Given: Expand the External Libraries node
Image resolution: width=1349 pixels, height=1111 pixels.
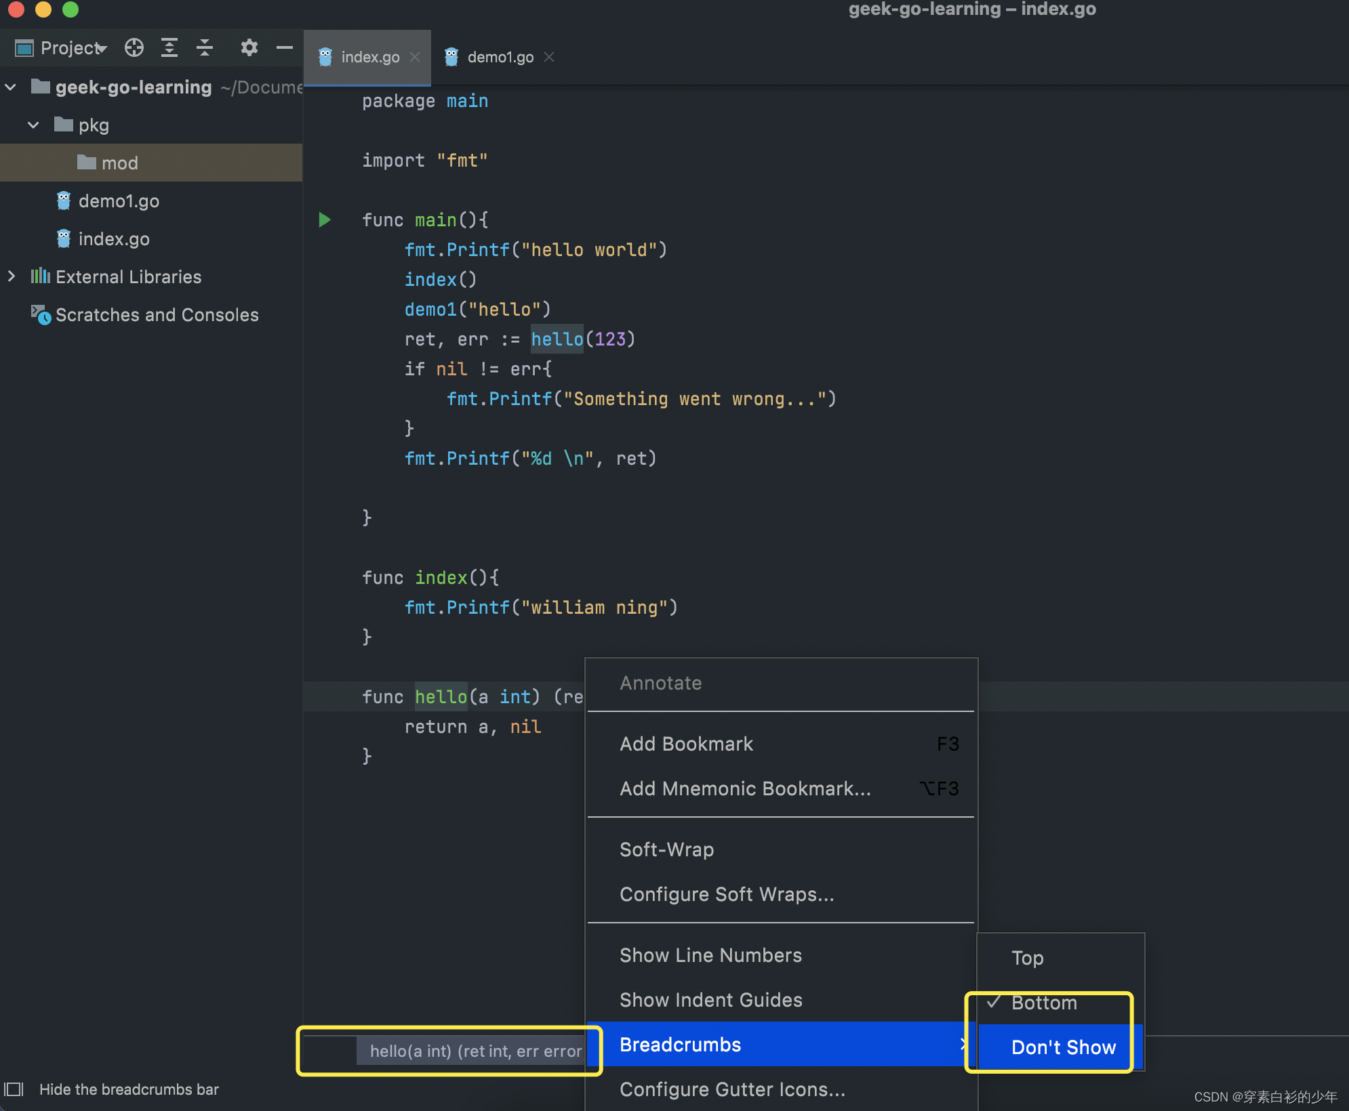Looking at the screenshot, I should click(11, 276).
